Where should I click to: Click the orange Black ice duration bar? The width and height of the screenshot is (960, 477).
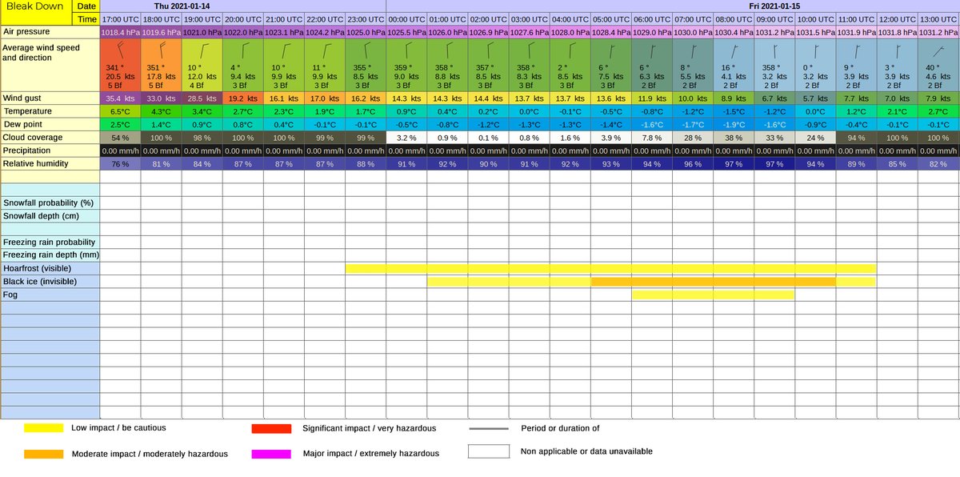(714, 281)
